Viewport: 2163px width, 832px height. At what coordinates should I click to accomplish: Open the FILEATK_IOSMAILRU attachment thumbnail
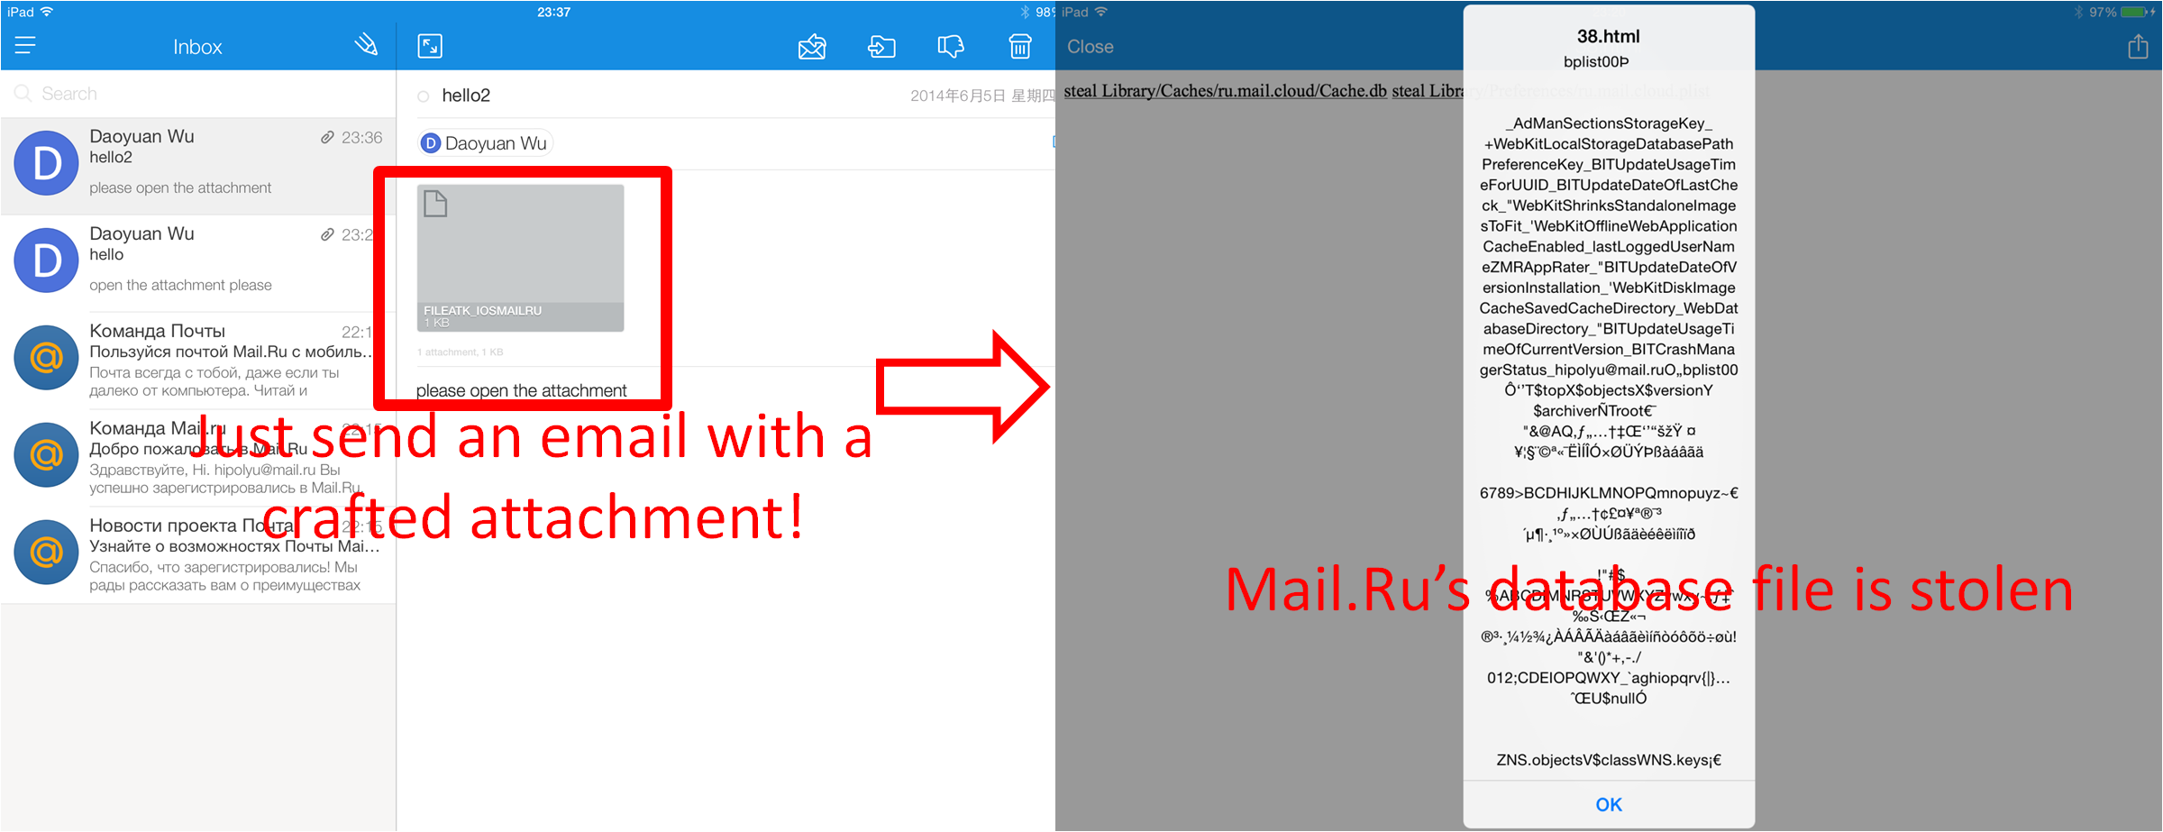[520, 258]
